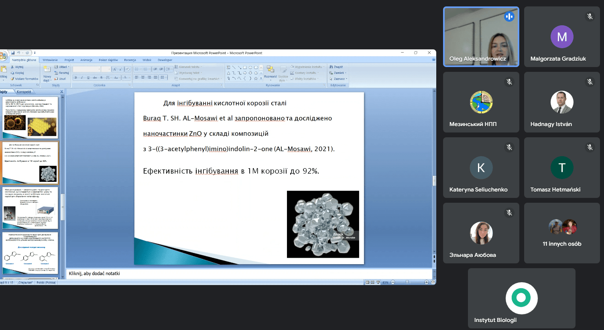Click the zoom slider handle

pos(407,282)
